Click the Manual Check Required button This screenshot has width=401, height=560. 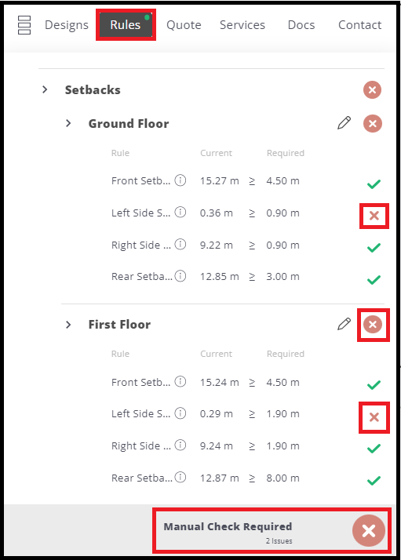[272, 531]
